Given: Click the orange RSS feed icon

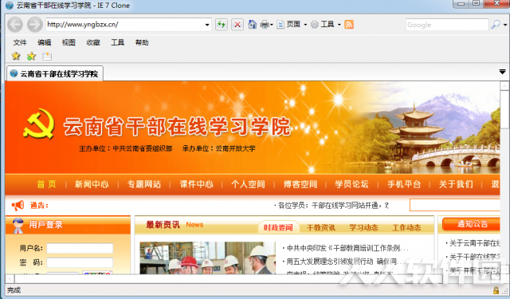Looking at the screenshot, I should click(x=349, y=24).
